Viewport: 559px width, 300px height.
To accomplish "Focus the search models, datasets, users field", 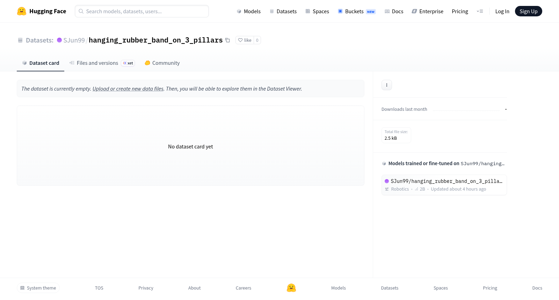I will click(x=142, y=11).
